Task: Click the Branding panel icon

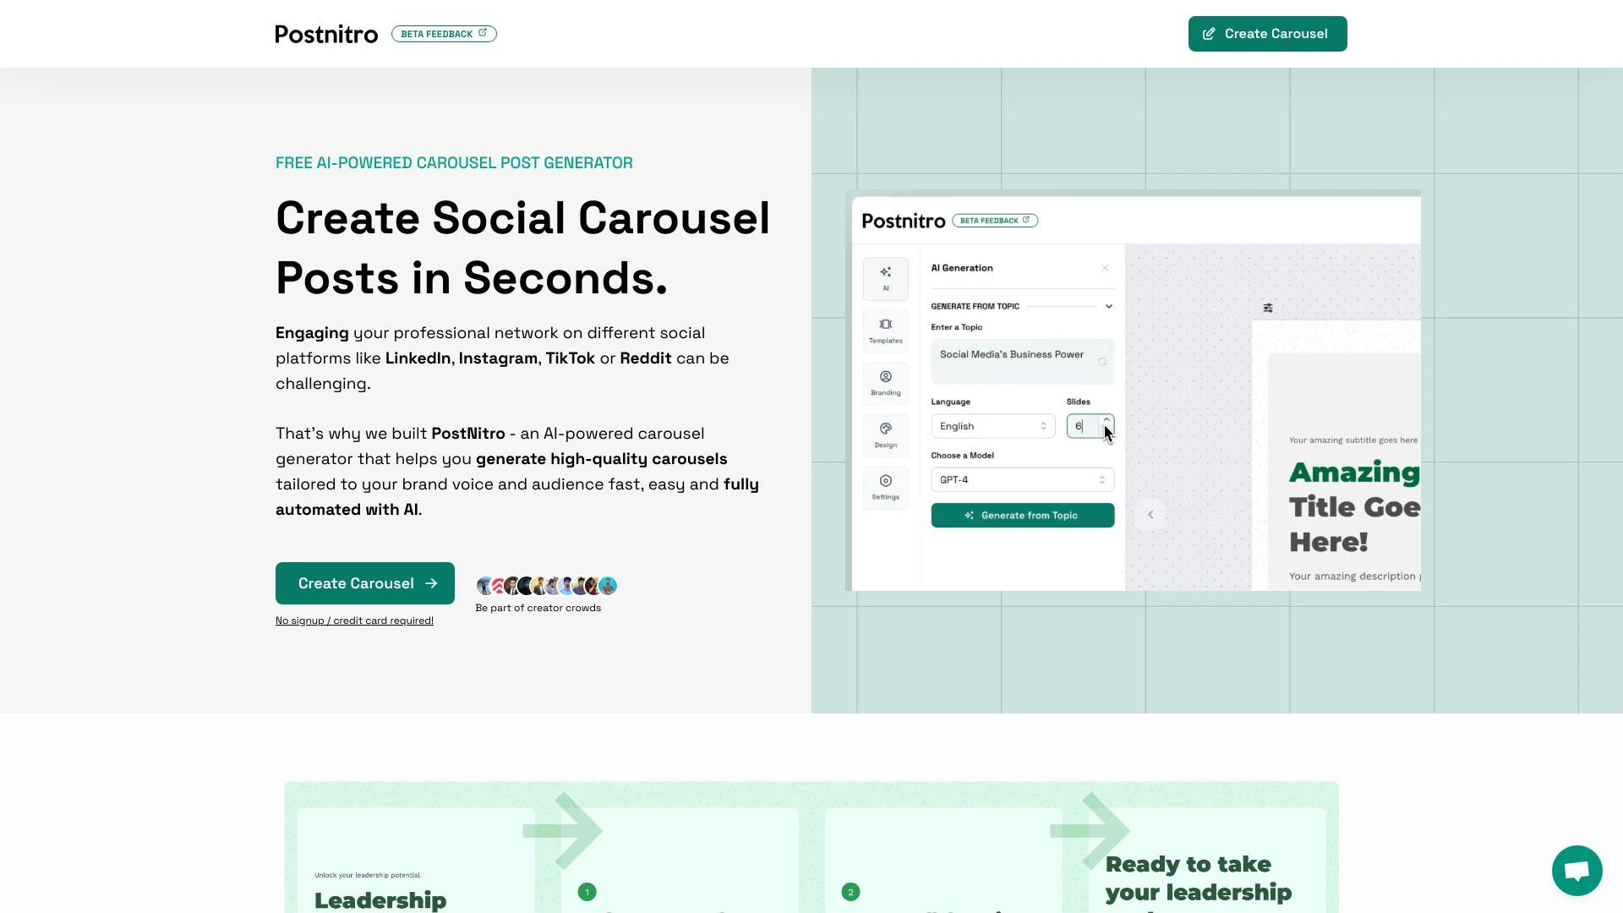Action: tap(885, 381)
